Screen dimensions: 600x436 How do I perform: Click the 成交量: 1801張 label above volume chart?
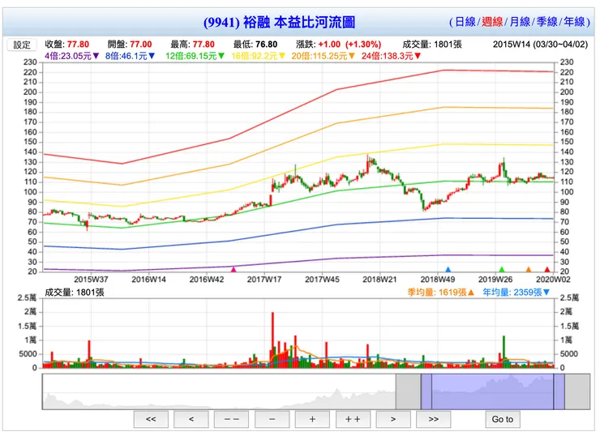[75, 293]
